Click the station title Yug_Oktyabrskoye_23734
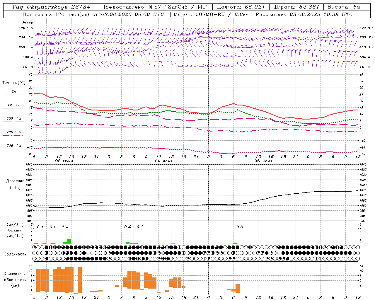The image size is (375, 300). (x=51, y=7)
